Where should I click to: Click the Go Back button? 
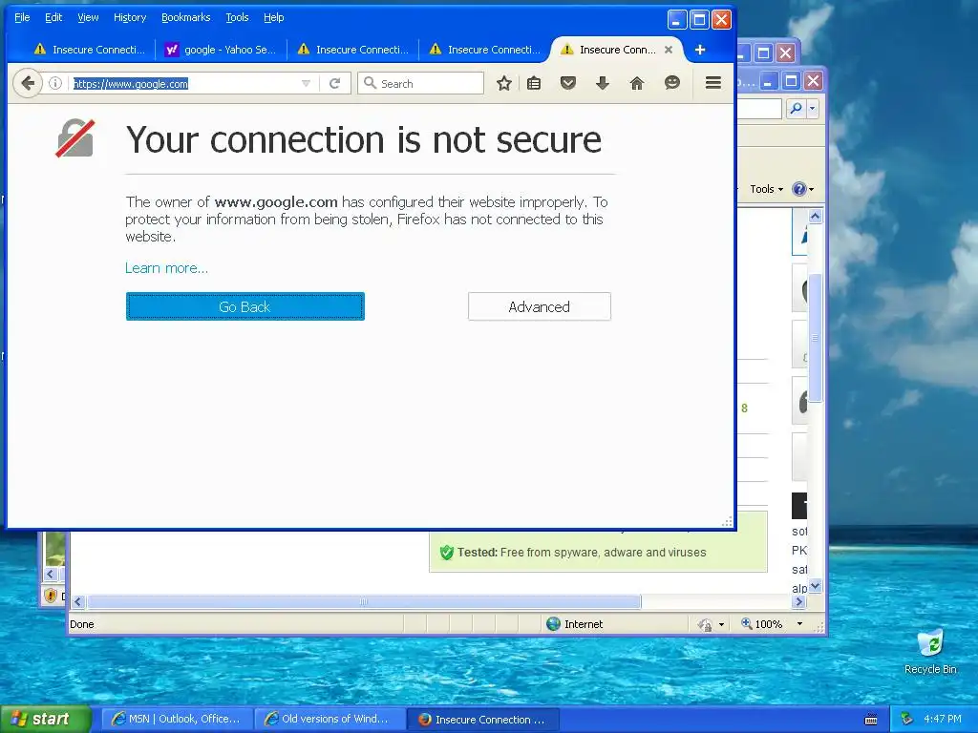[245, 306]
